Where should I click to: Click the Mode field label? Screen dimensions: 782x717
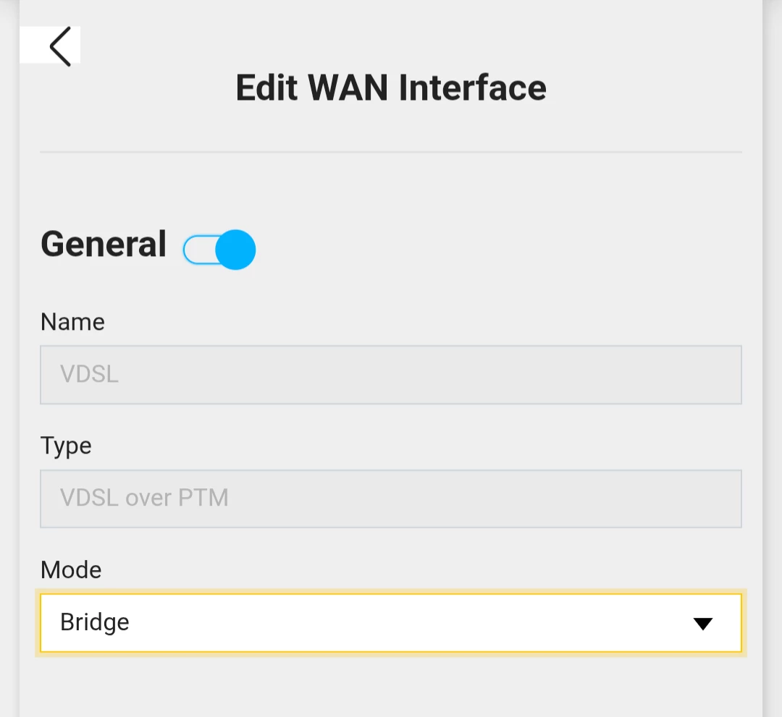tap(71, 570)
